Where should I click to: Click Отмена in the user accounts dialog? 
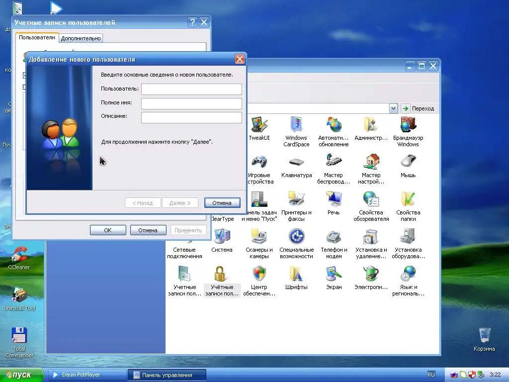pos(148,230)
